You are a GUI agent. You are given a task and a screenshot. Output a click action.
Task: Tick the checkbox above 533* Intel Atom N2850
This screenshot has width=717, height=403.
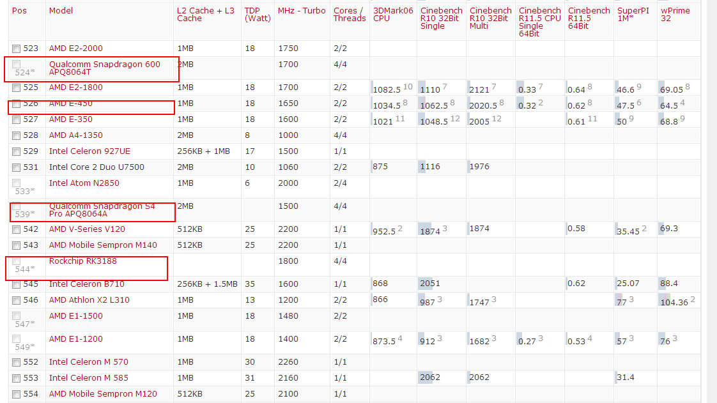pyautogui.click(x=17, y=183)
